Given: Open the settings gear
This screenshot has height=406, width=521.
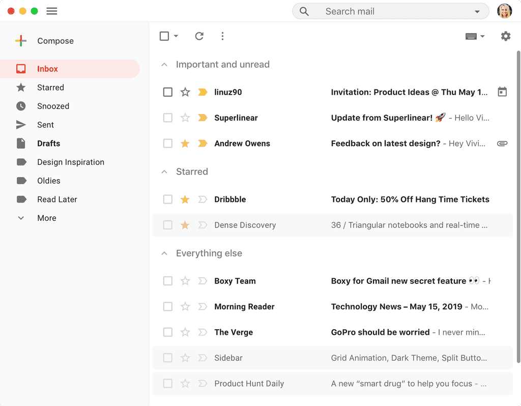Looking at the screenshot, I should click(505, 36).
